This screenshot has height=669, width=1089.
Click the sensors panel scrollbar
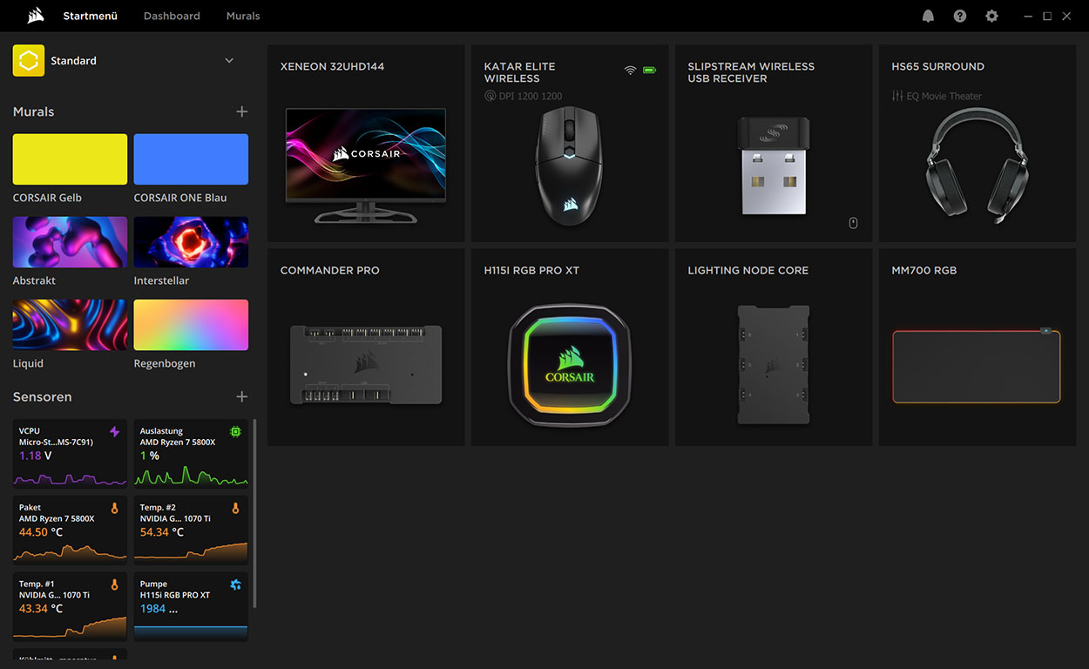[x=255, y=514]
